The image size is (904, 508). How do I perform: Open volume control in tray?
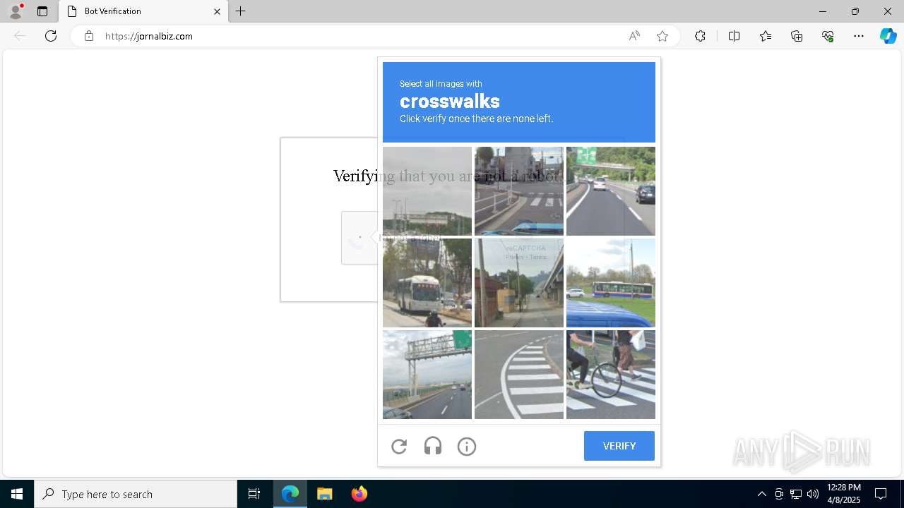pyautogui.click(x=812, y=494)
